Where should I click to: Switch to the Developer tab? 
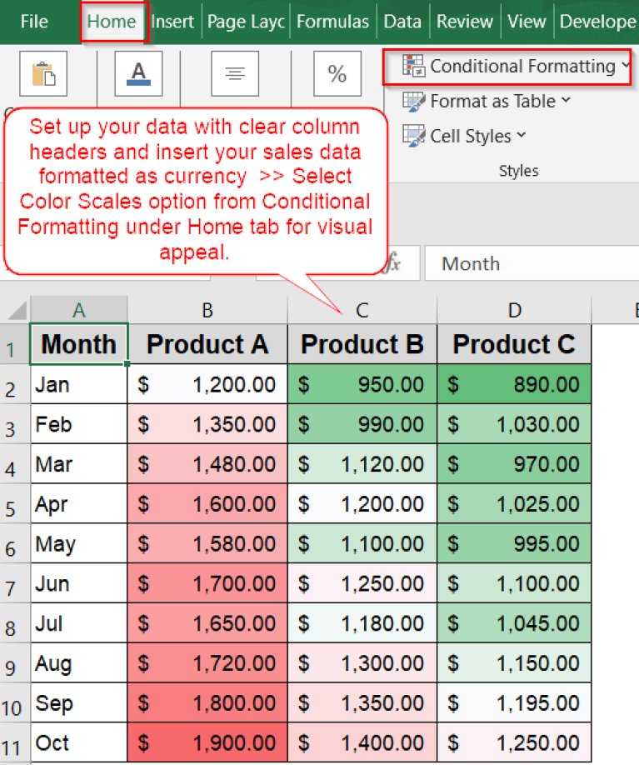(598, 22)
